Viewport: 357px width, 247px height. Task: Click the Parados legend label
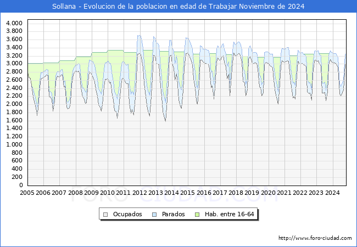173,214
